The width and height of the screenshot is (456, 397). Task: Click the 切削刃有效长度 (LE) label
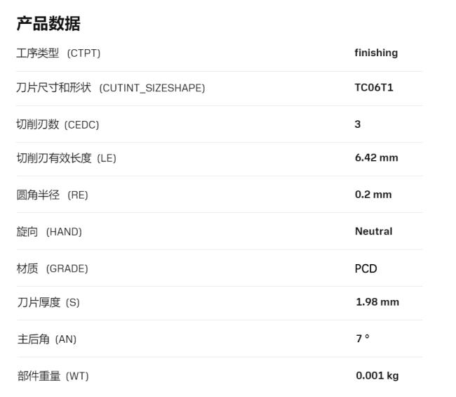pyautogui.click(x=66, y=158)
